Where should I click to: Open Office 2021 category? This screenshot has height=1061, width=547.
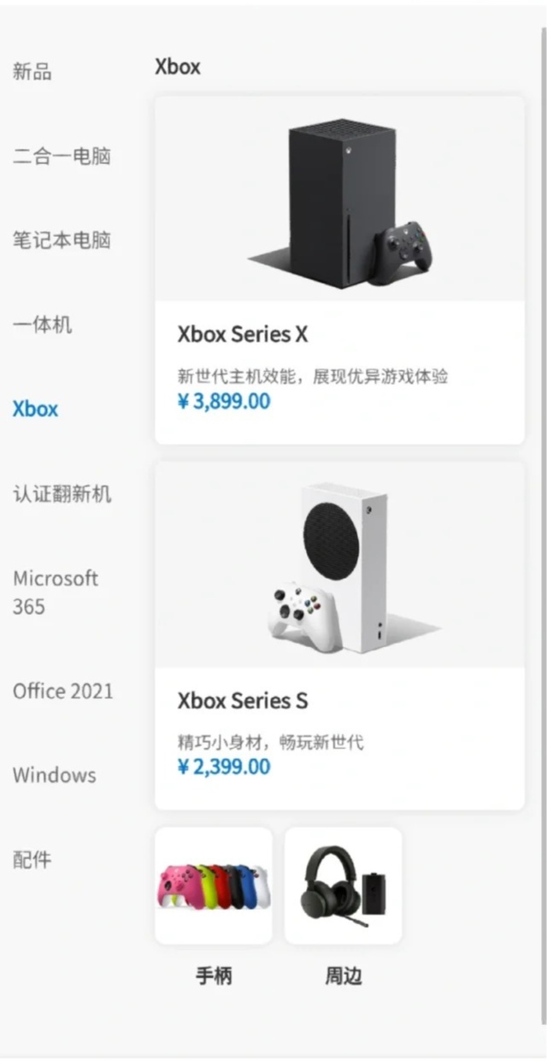(63, 691)
